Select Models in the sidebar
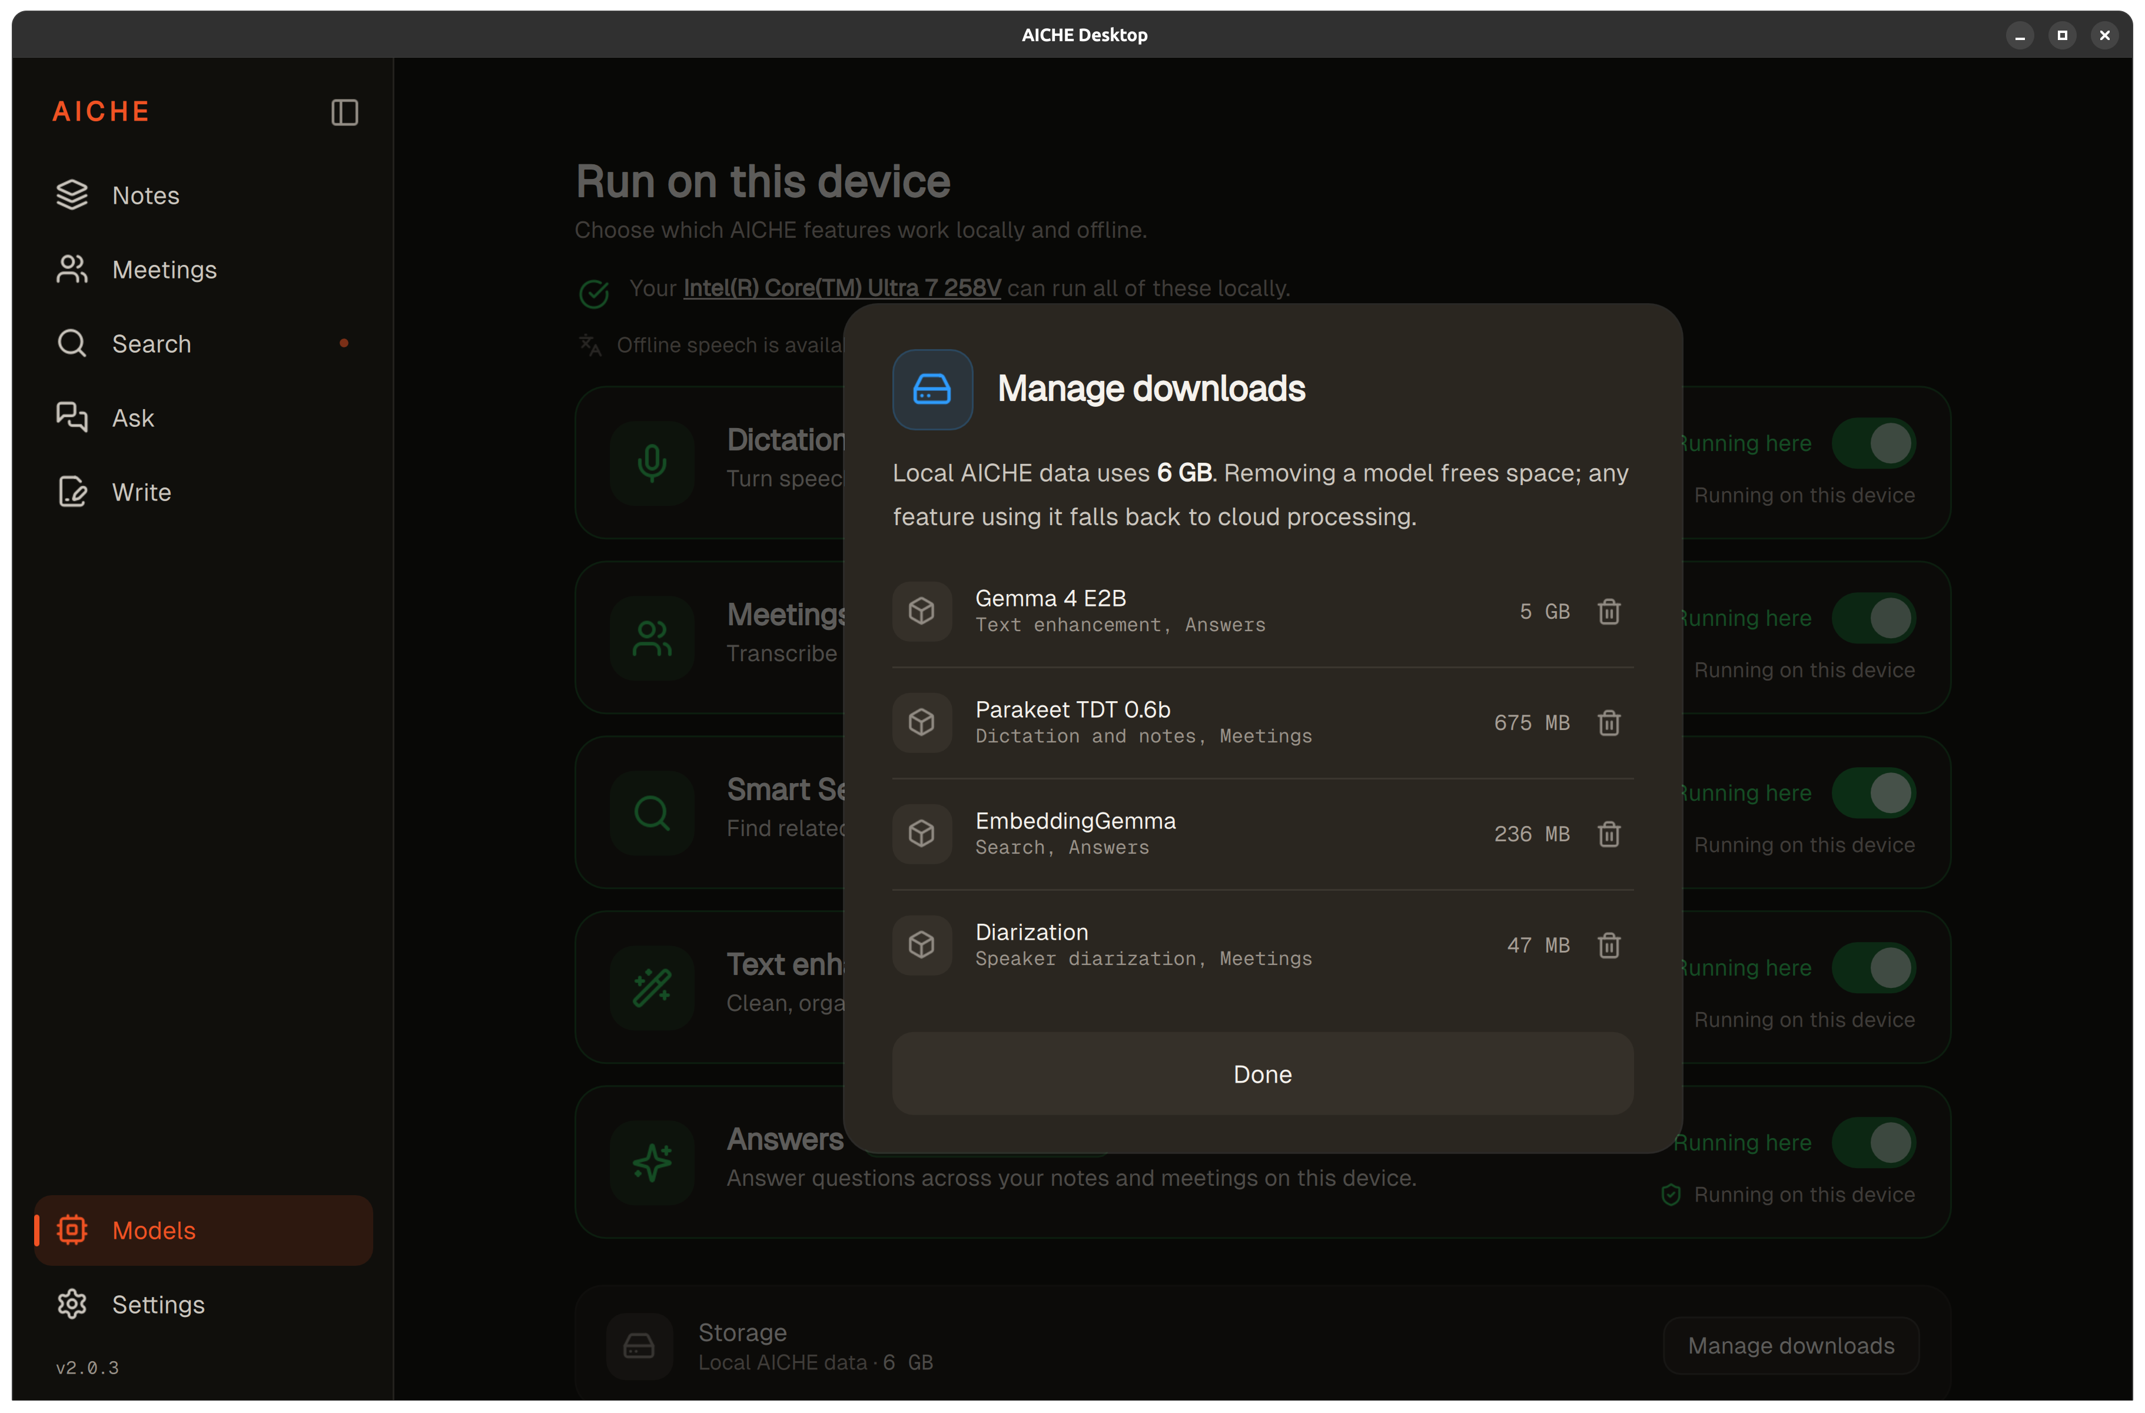Image resolution: width=2145 pixels, height=1413 pixels. click(x=204, y=1230)
